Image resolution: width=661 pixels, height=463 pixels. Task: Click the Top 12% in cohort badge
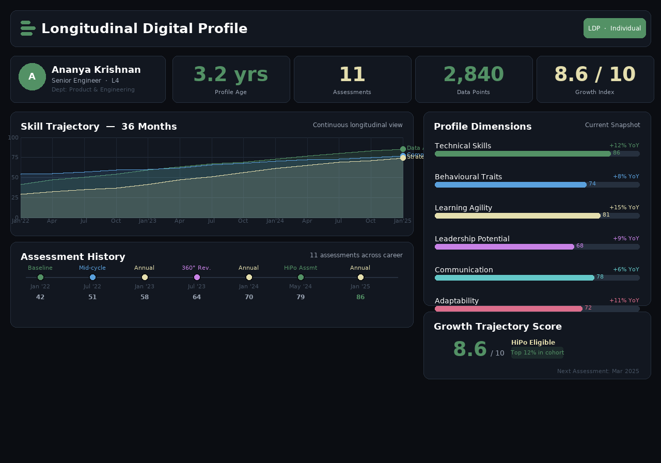537,353
